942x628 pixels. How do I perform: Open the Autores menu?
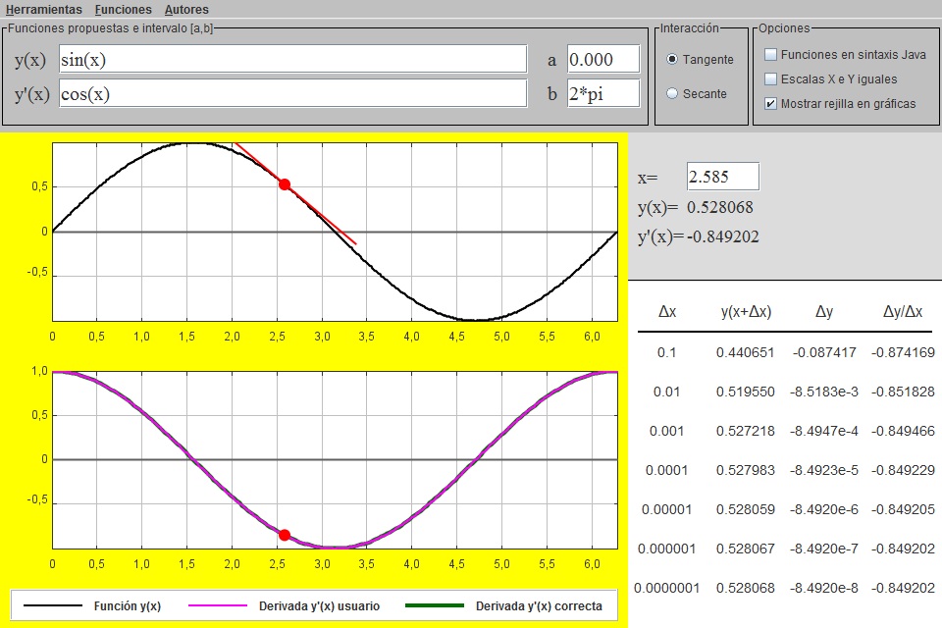(186, 9)
